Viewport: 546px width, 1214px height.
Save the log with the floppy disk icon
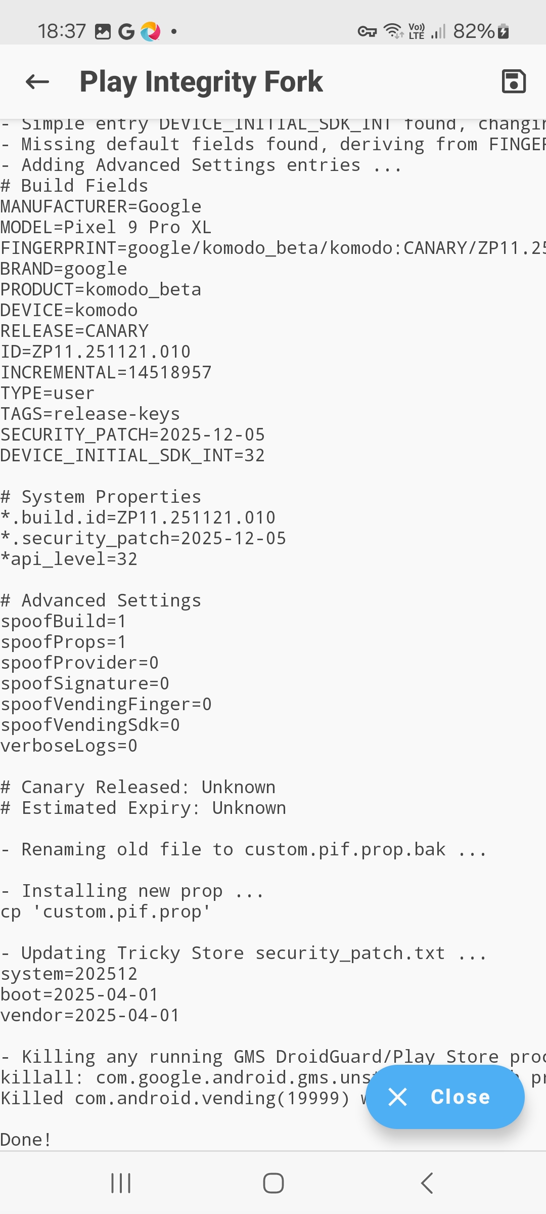pyautogui.click(x=514, y=81)
